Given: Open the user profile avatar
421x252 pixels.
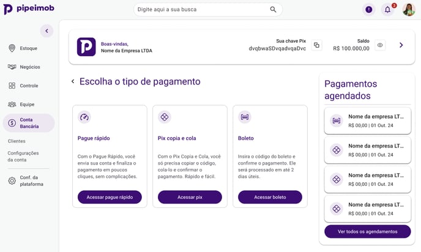Looking at the screenshot, I should click(409, 10).
